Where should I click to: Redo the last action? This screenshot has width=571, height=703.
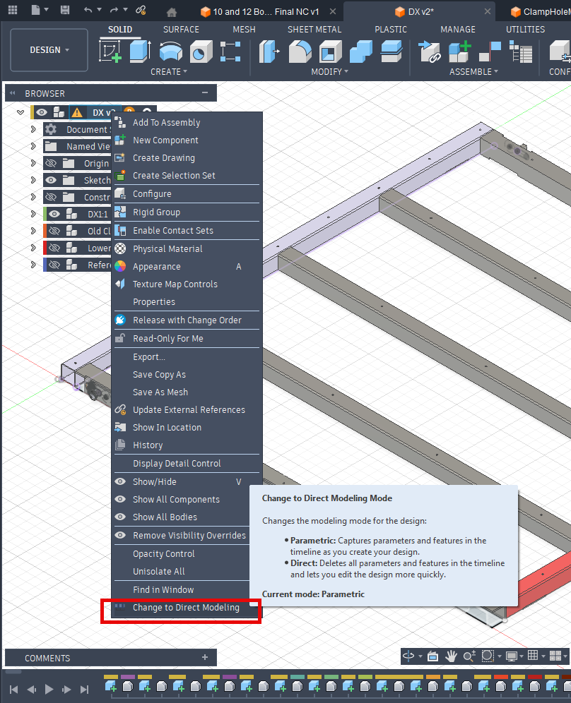pos(114,10)
